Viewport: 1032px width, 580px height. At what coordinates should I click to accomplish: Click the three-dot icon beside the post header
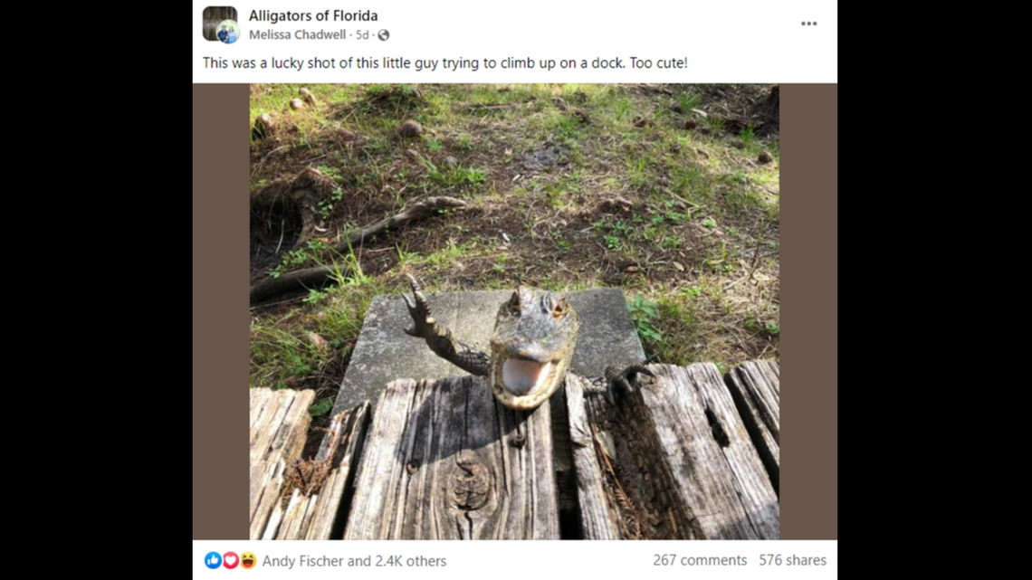[x=808, y=24]
